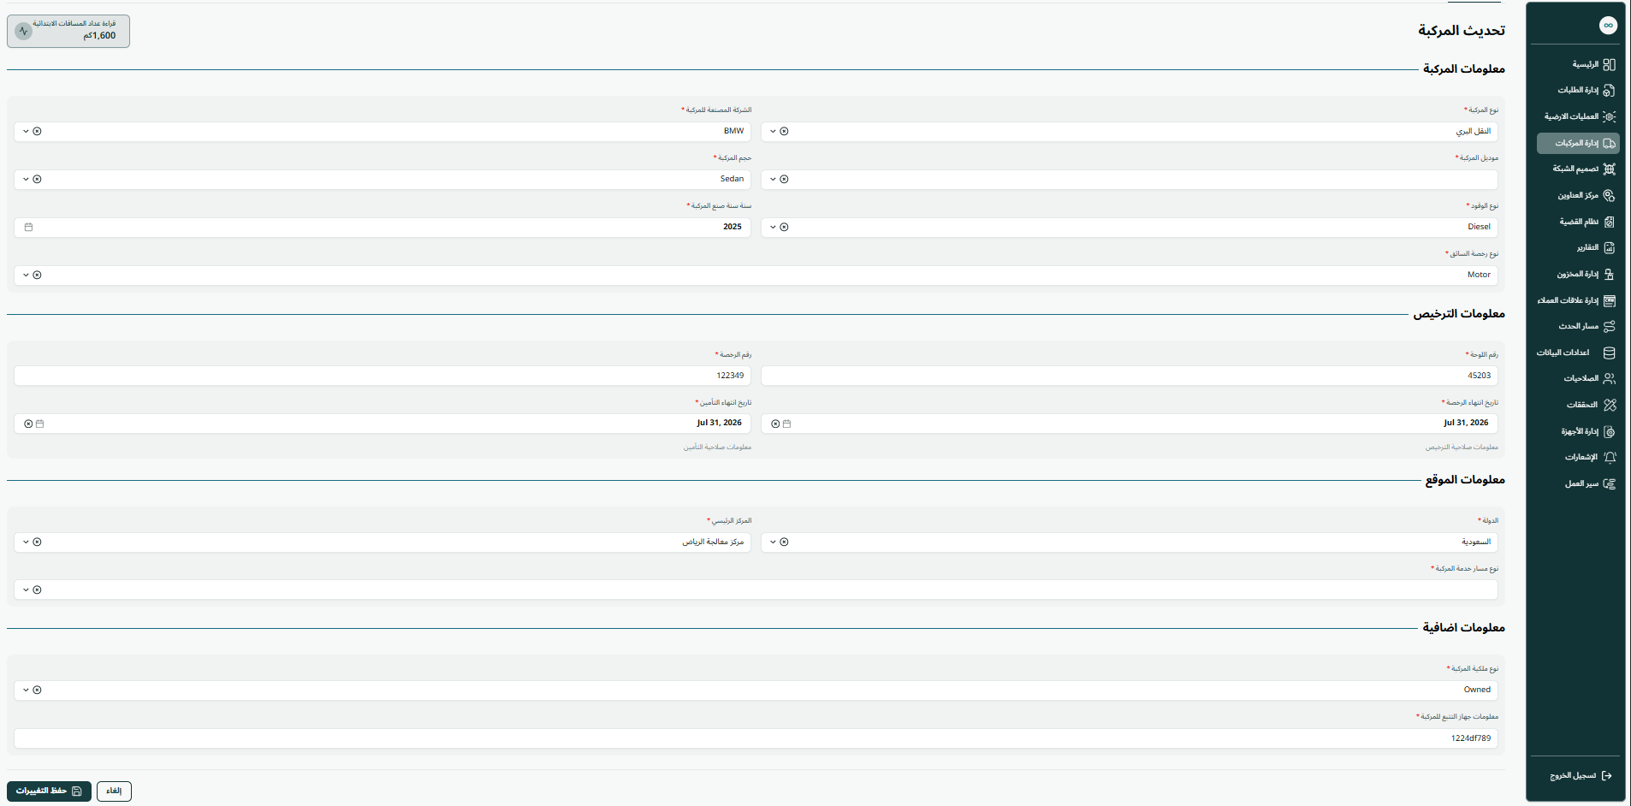The image size is (1631, 806).
Task: Expand the BMW manufacturer dropdown chevron
Action: 26,131
